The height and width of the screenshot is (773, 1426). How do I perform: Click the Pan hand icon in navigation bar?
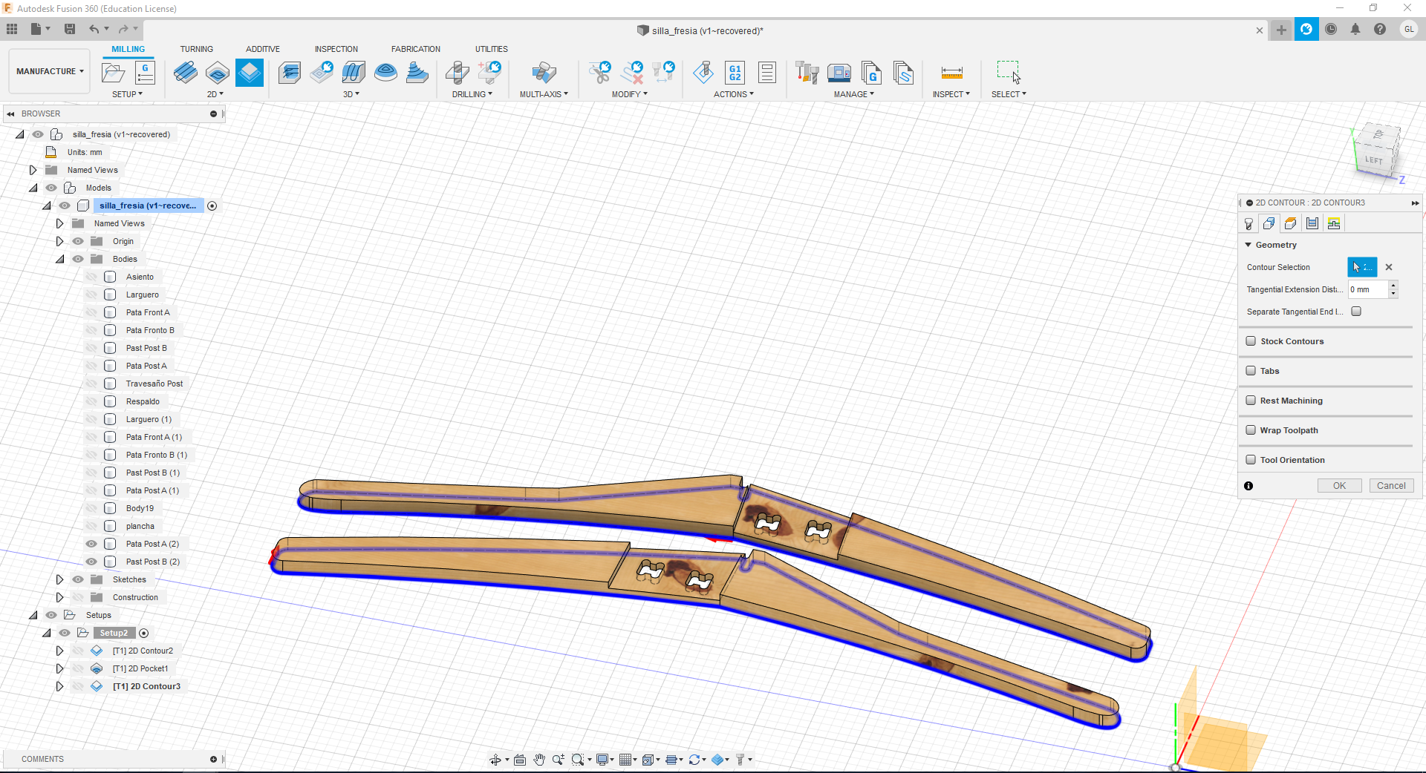539,760
